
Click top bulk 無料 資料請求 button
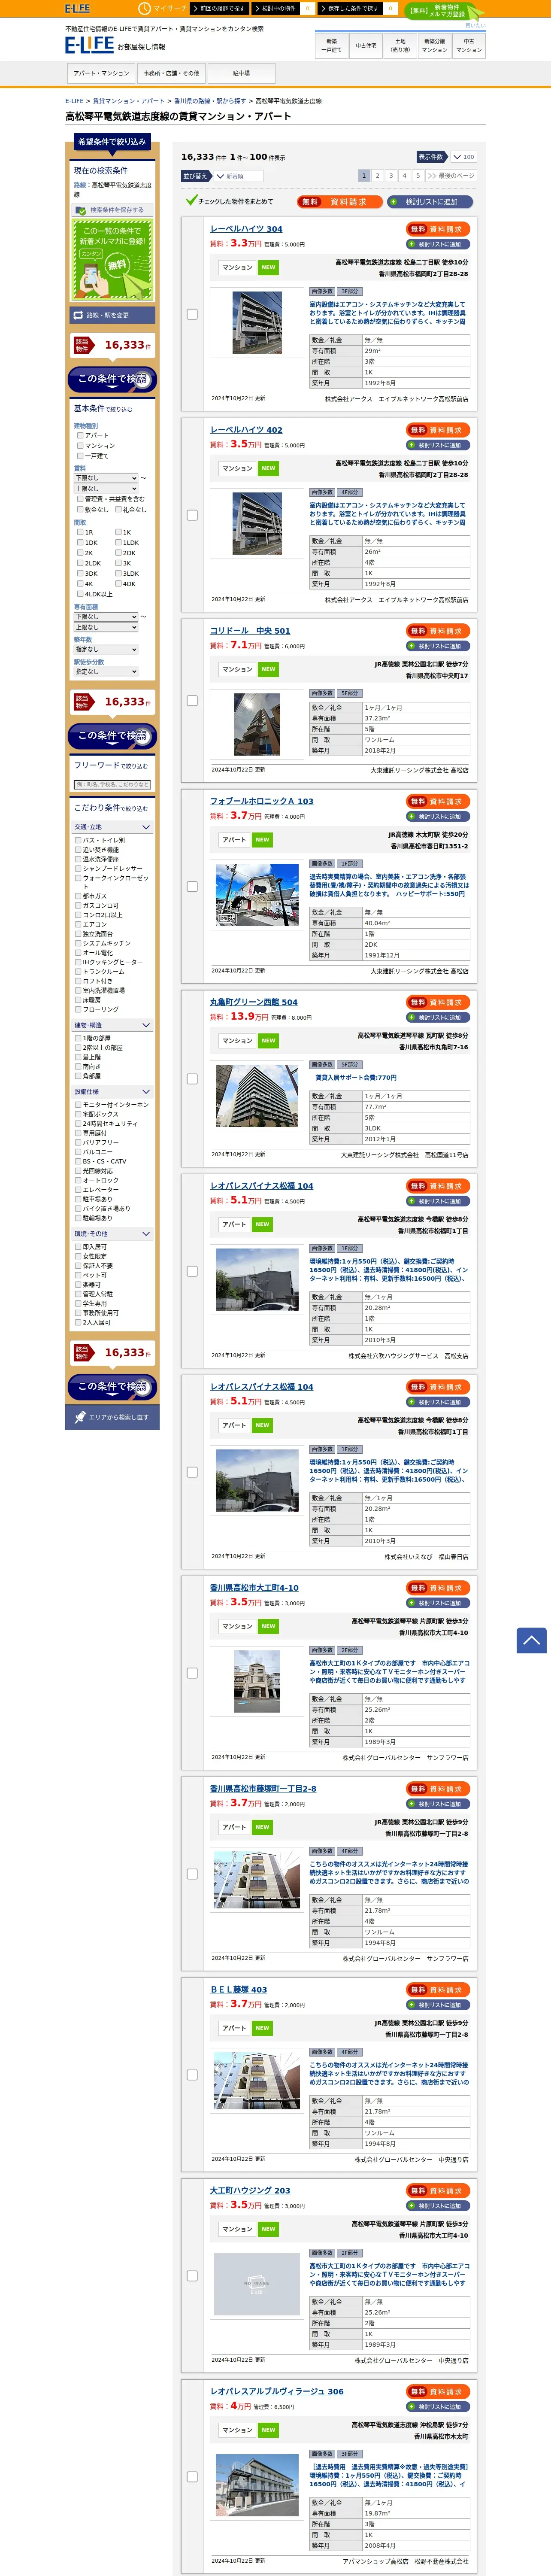(339, 202)
